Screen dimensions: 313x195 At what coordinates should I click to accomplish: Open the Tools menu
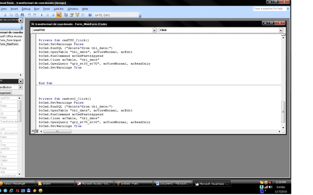pyautogui.click(x=46, y=9)
